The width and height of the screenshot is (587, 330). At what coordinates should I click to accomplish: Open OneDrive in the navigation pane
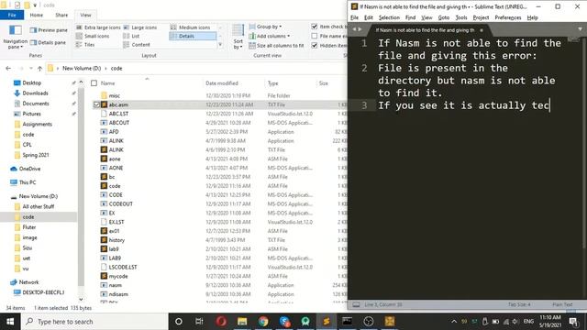pyautogui.click(x=29, y=169)
